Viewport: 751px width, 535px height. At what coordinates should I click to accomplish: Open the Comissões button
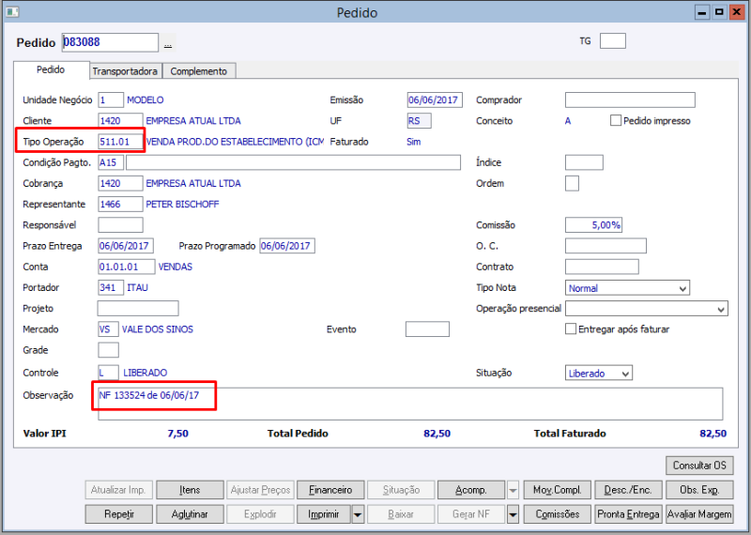558,514
